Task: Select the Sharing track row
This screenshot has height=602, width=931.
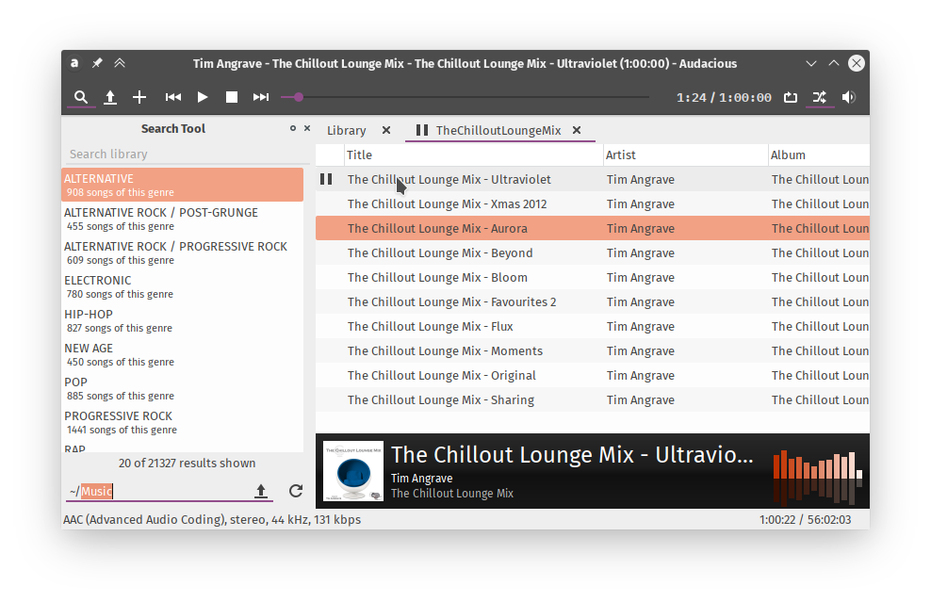Action: pos(593,400)
